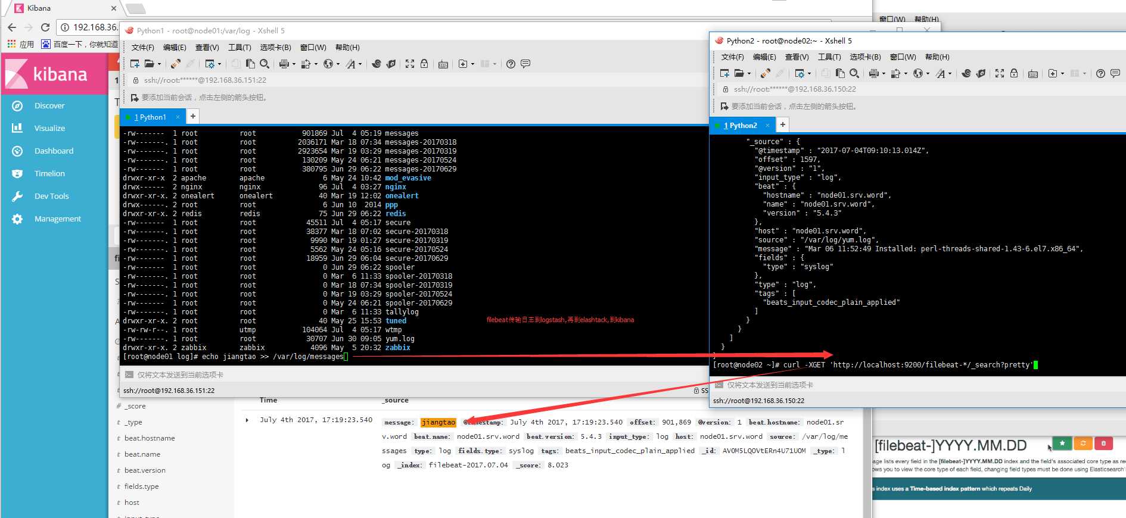
Task: Click the Font icon in Python2 toolbar
Action: coord(940,73)
